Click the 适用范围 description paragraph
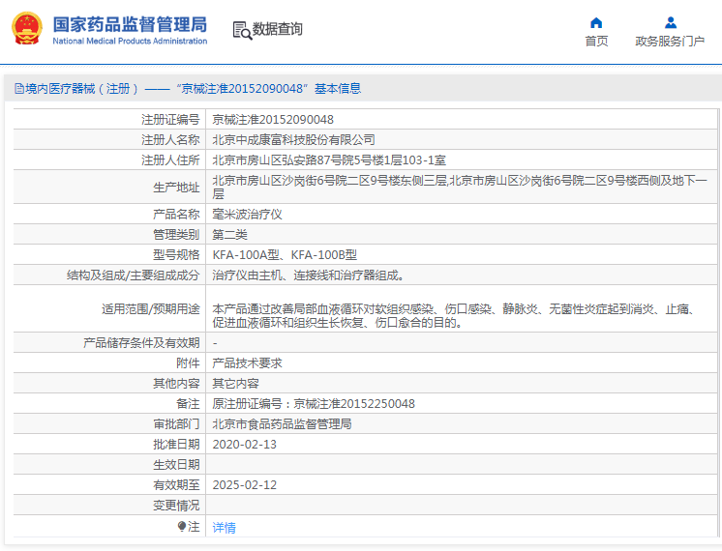The width and height of the screenshot is (722, 551). 454,315
